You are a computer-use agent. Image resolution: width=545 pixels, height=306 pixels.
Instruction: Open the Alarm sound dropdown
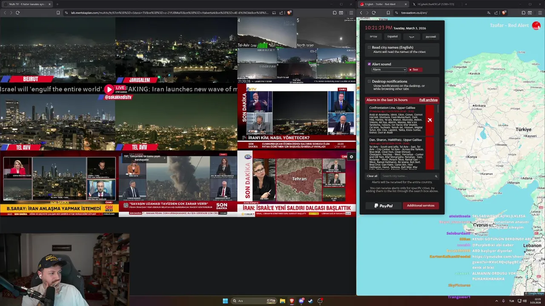[x=389, y=70]
